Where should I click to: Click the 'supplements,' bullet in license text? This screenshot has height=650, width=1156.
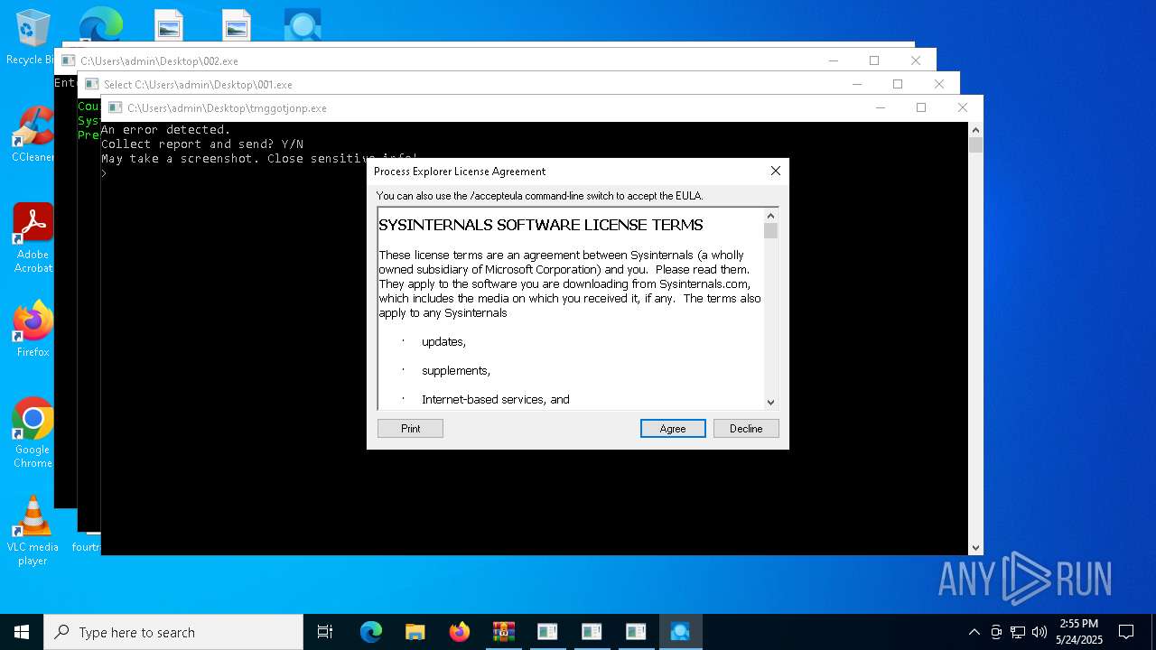point(456,371)
